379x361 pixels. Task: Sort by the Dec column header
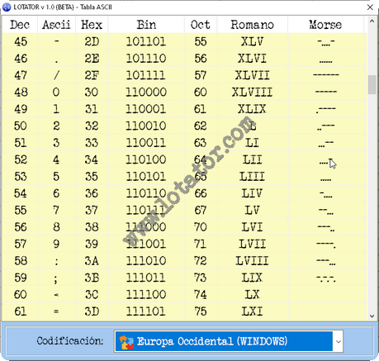(x=20, y=25)
